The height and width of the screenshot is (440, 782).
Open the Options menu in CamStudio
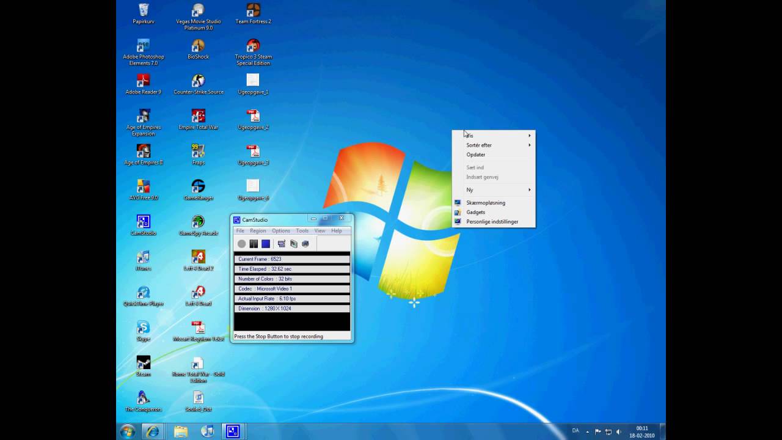(x=281, y=231)
